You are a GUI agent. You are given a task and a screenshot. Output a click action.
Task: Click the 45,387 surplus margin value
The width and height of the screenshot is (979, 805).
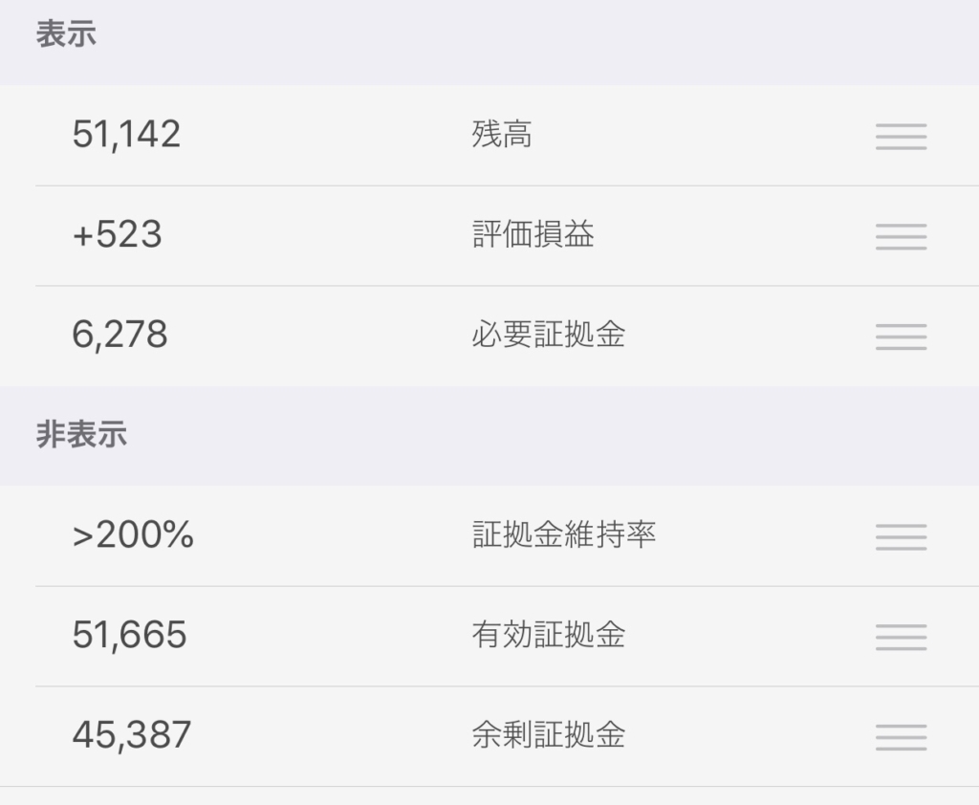pos(131,735)
